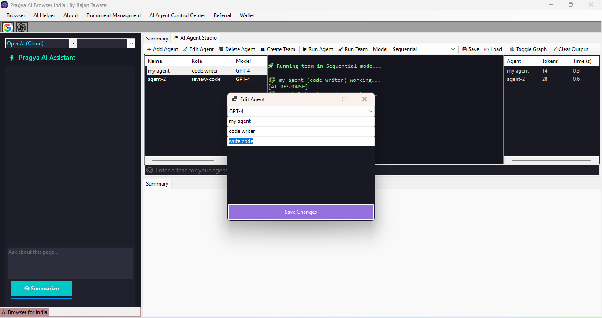Toggle the graph view

click(528, 49)
